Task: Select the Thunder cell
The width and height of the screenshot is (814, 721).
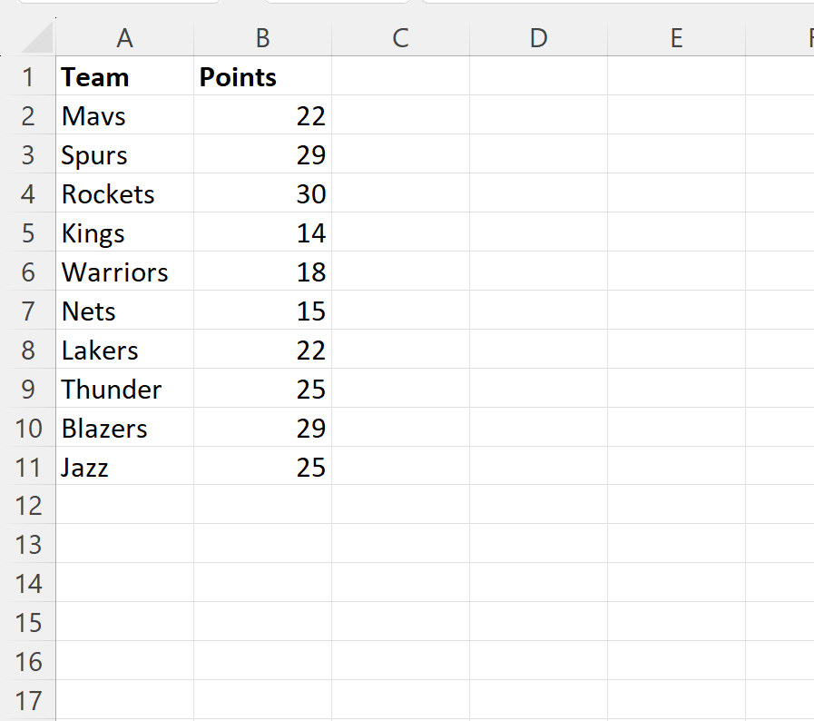Action: 125,390
